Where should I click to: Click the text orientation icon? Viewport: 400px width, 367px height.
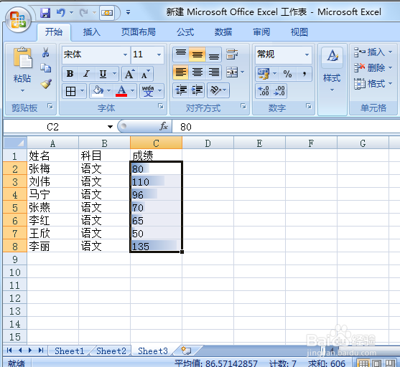215,90
